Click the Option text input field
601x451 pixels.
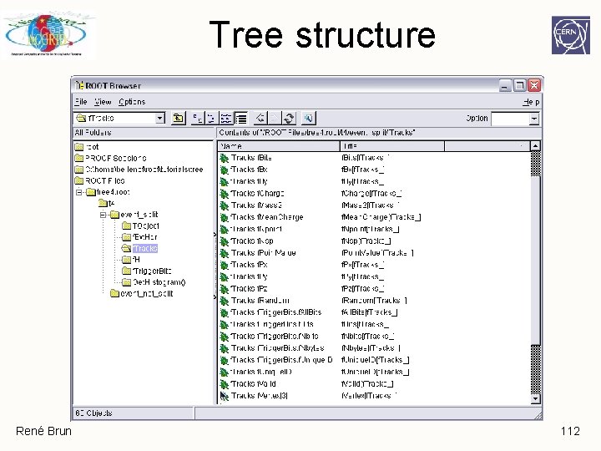click(x=510, y=119)
